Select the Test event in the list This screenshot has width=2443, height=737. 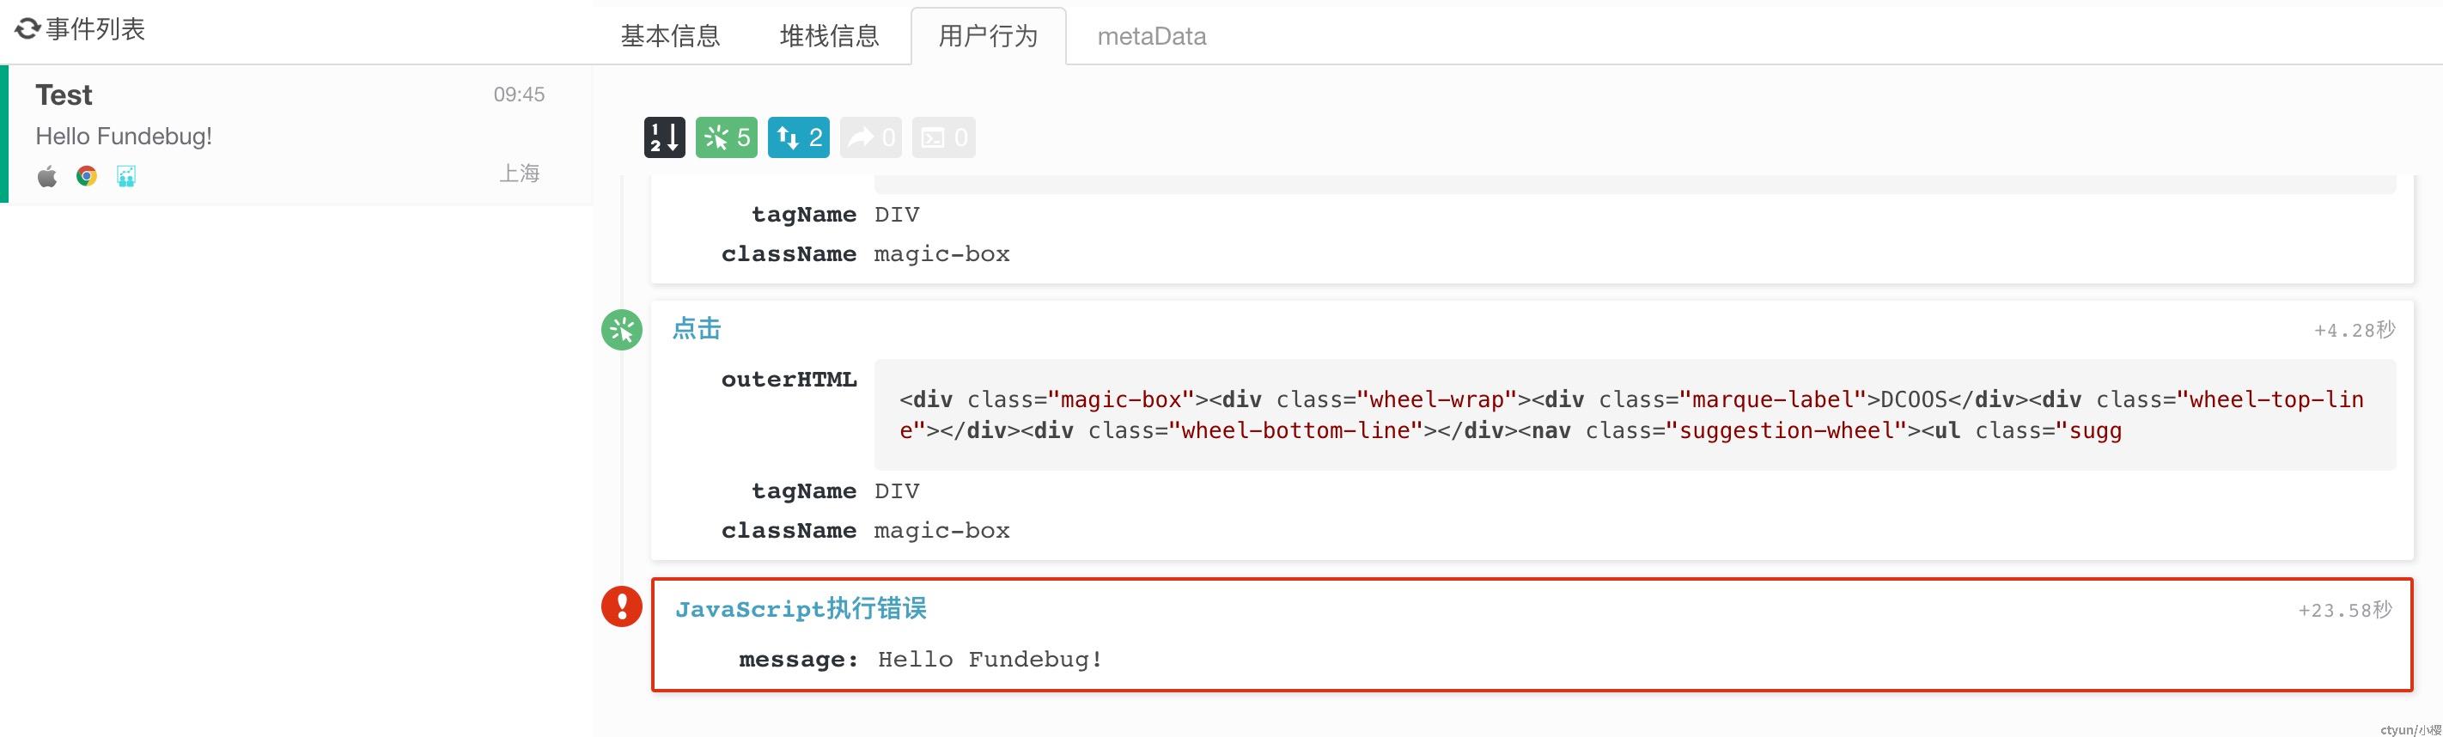(295, 134)
